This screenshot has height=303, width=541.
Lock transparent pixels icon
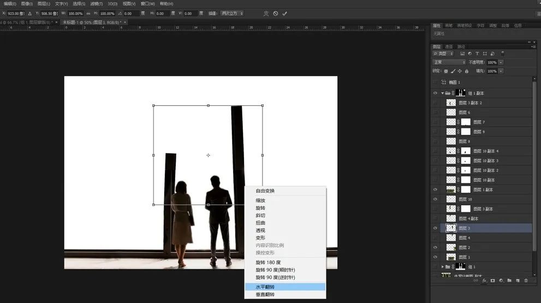click(446, 71)
